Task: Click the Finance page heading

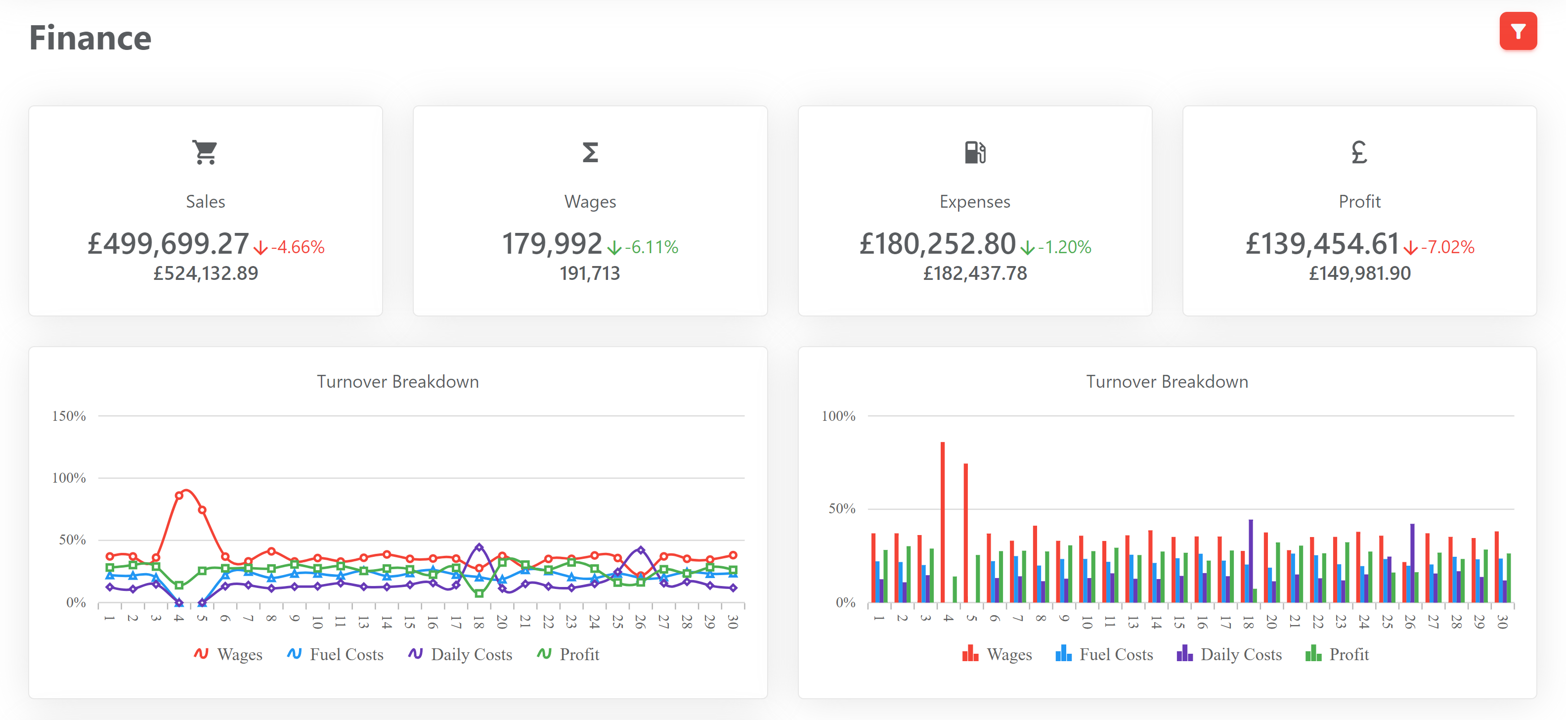Action: [x=90, y=38]
